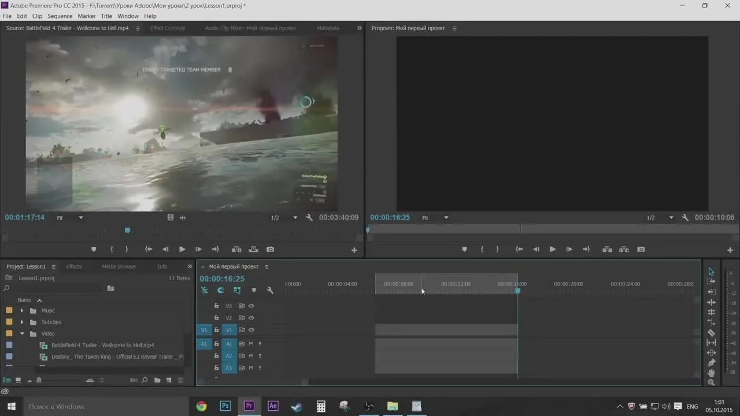740x416 pixels.
Task: Expand the Music bin
Action: 22,310
